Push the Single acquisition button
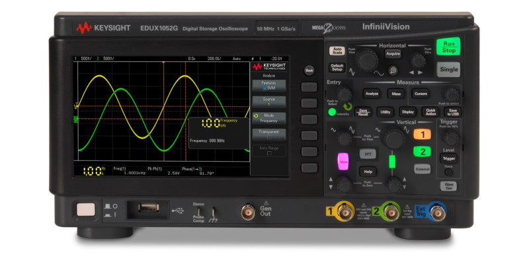This screenshot has width=529, height=264. pyautogui.click(x=449, y=70)
